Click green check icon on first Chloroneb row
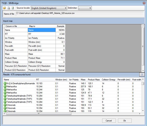The height and width of the screenshot is (126, 147). pos(5,105)
